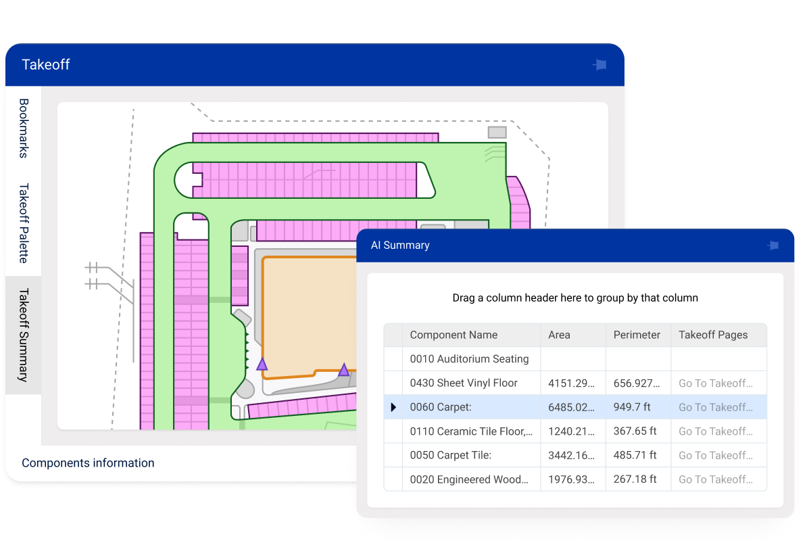
Task: Click the pin icon in the AI Summary header
Action: click(x=773, y=245)
